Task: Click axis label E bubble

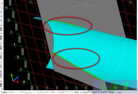Action: point(14,45)
